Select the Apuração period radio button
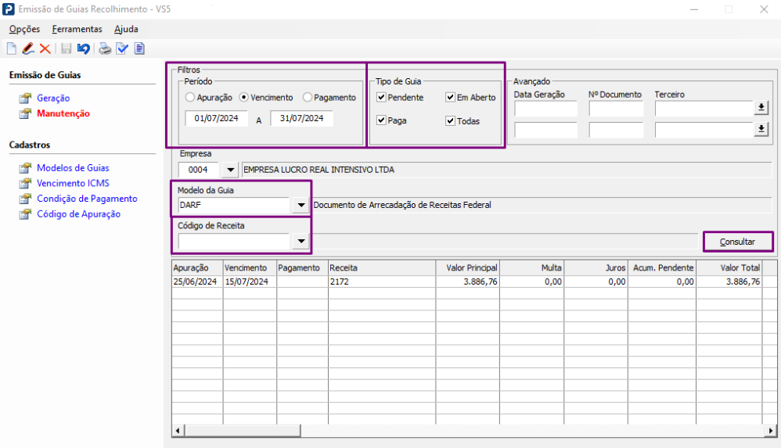 190,98
